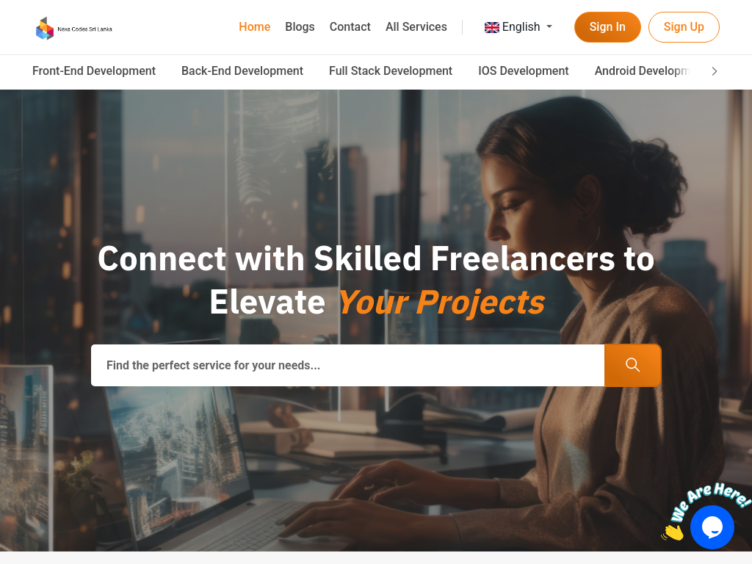The width and height of the screenshot is (752, 564).
Task: Choose the IOS Development category
Action: click(523, 71)
